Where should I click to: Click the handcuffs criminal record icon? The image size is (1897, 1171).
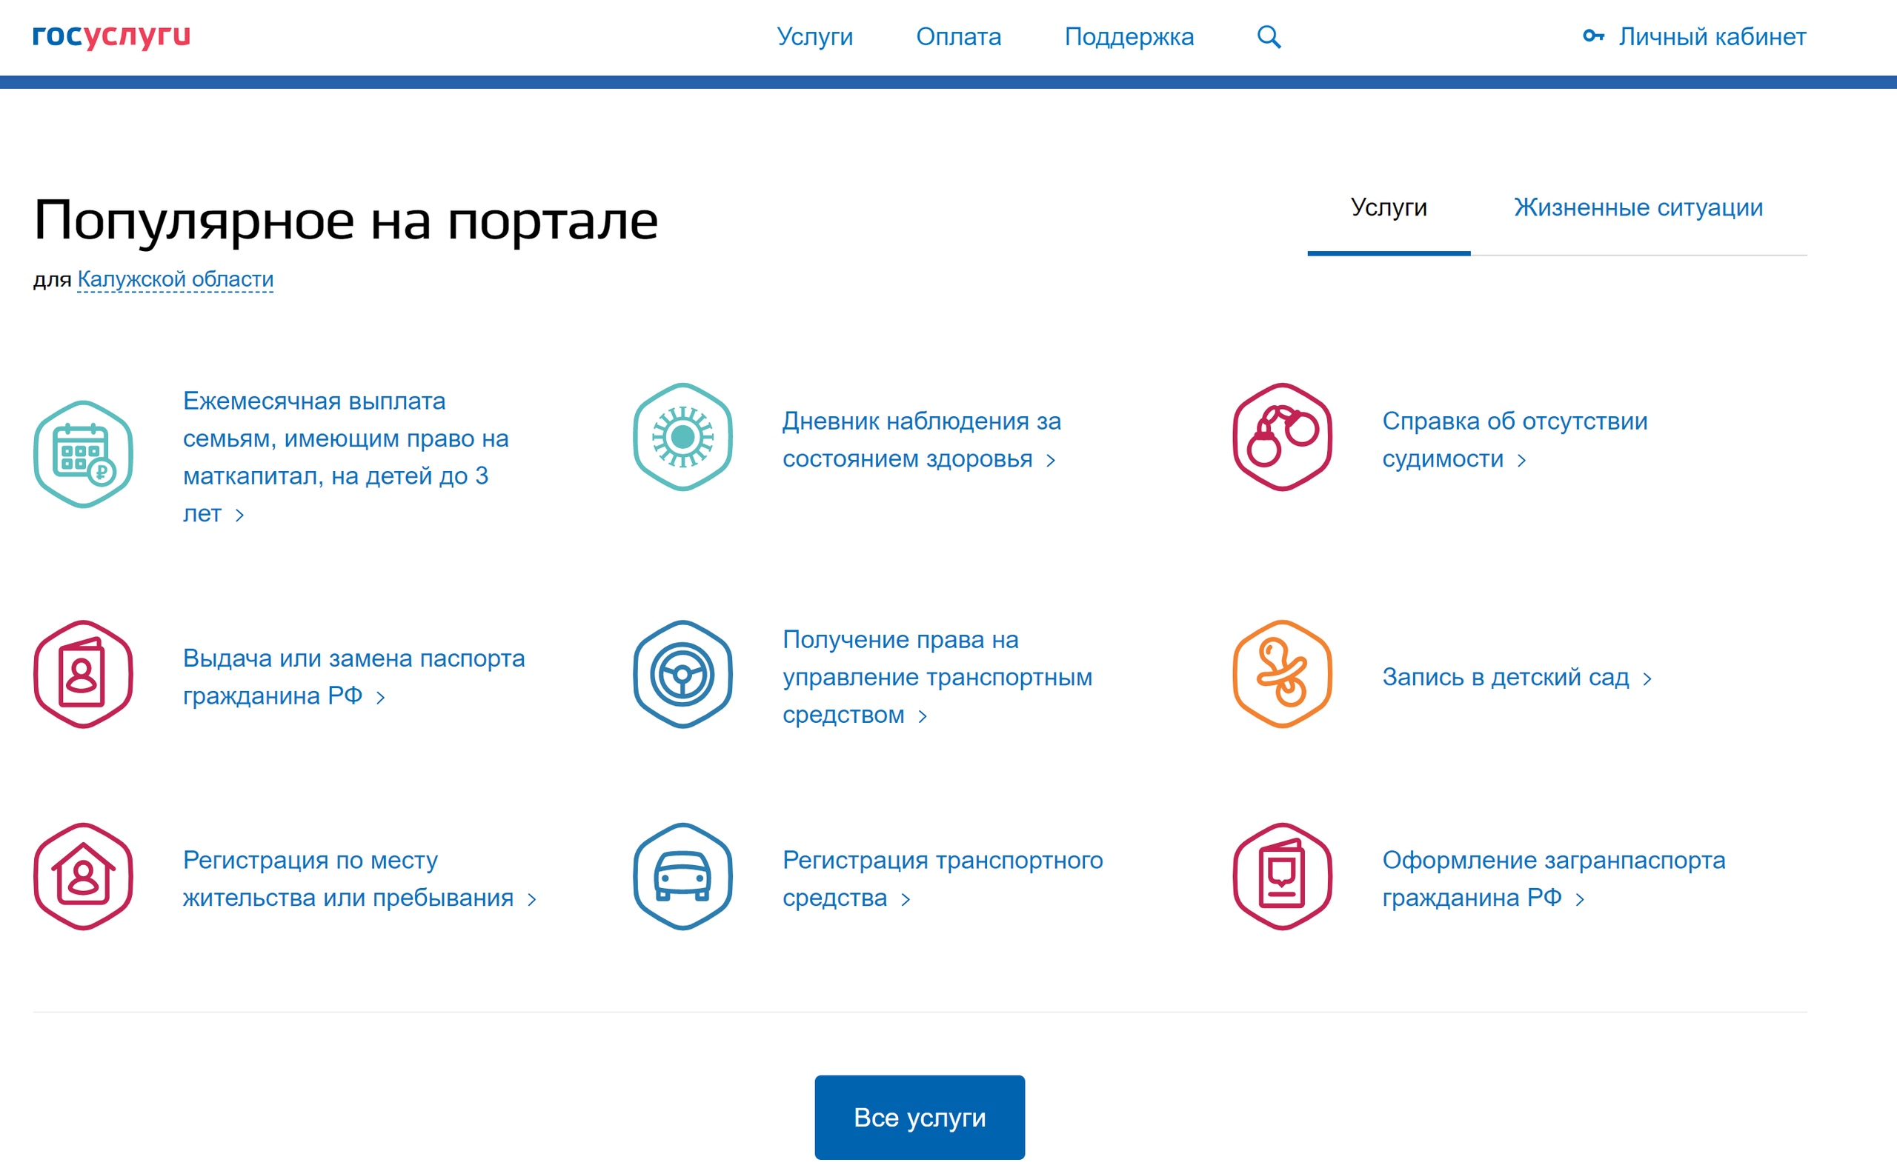1282,437
